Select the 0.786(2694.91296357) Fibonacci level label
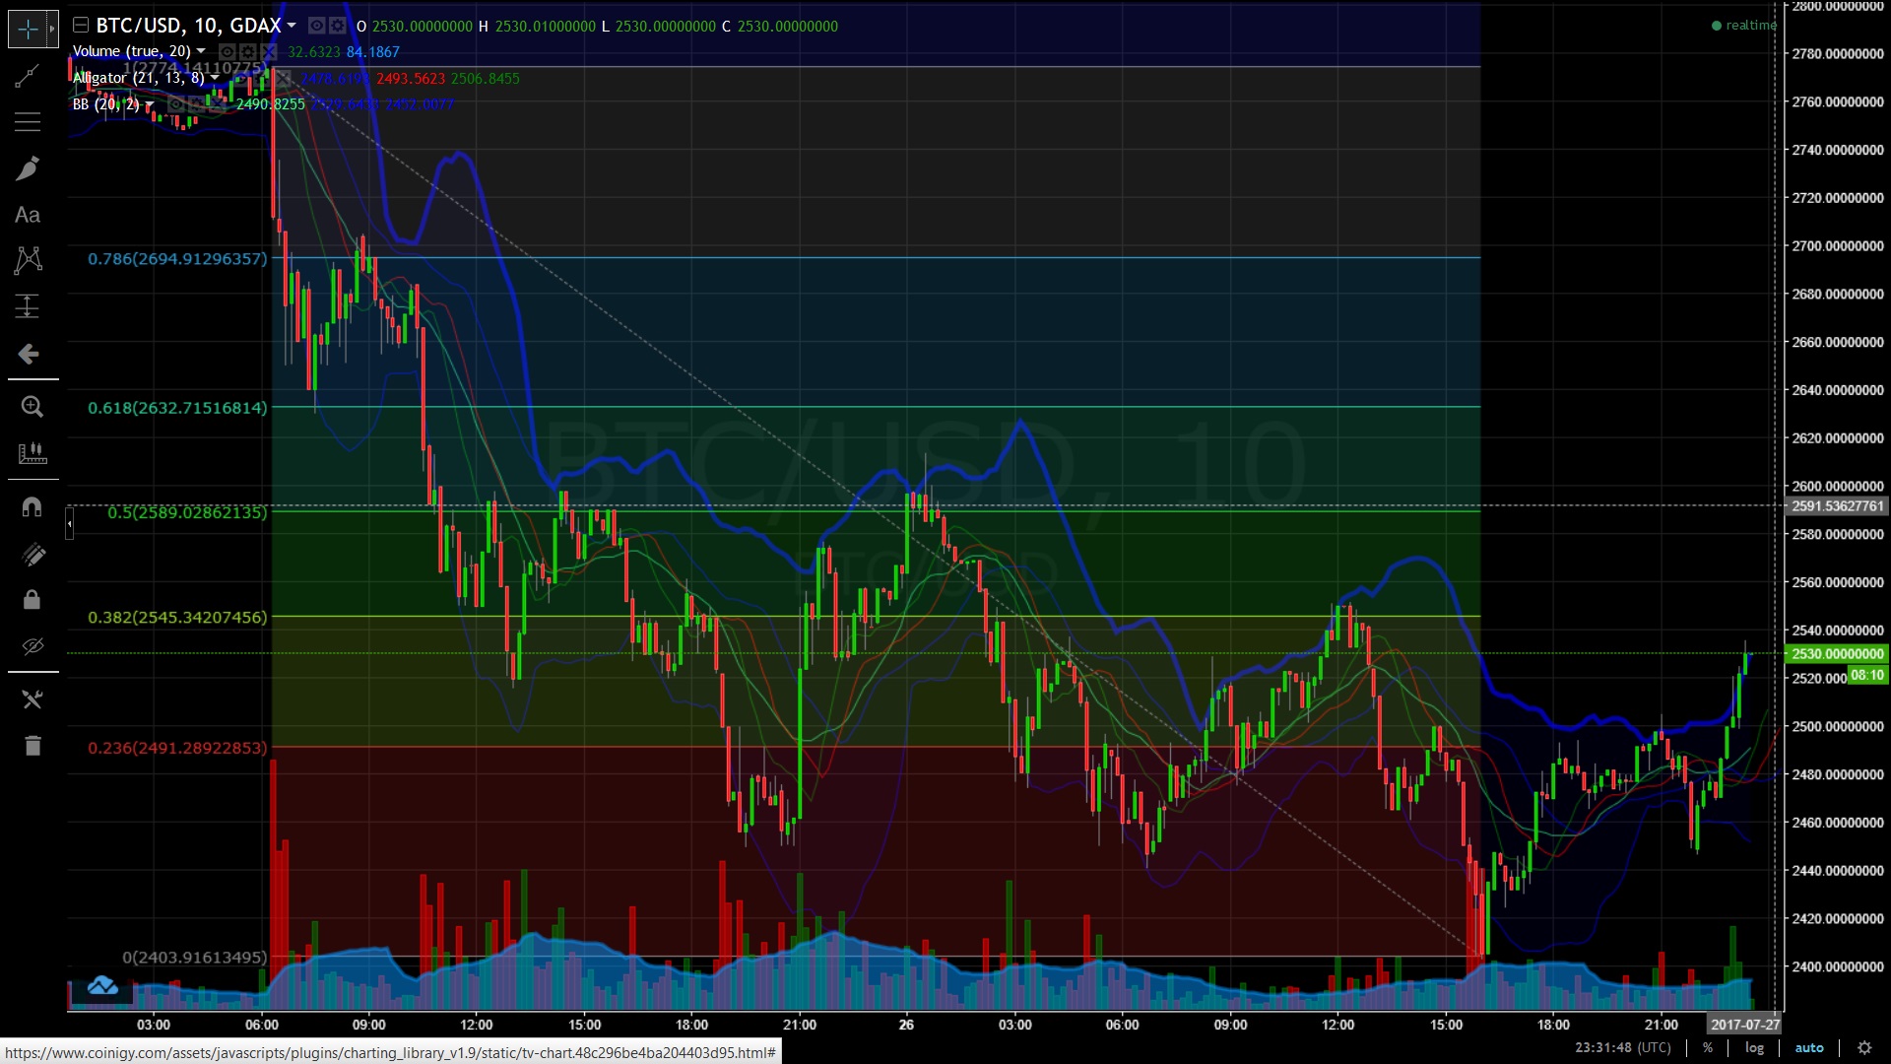The width and height of the screenshot is (1891, 1064). 177,259
